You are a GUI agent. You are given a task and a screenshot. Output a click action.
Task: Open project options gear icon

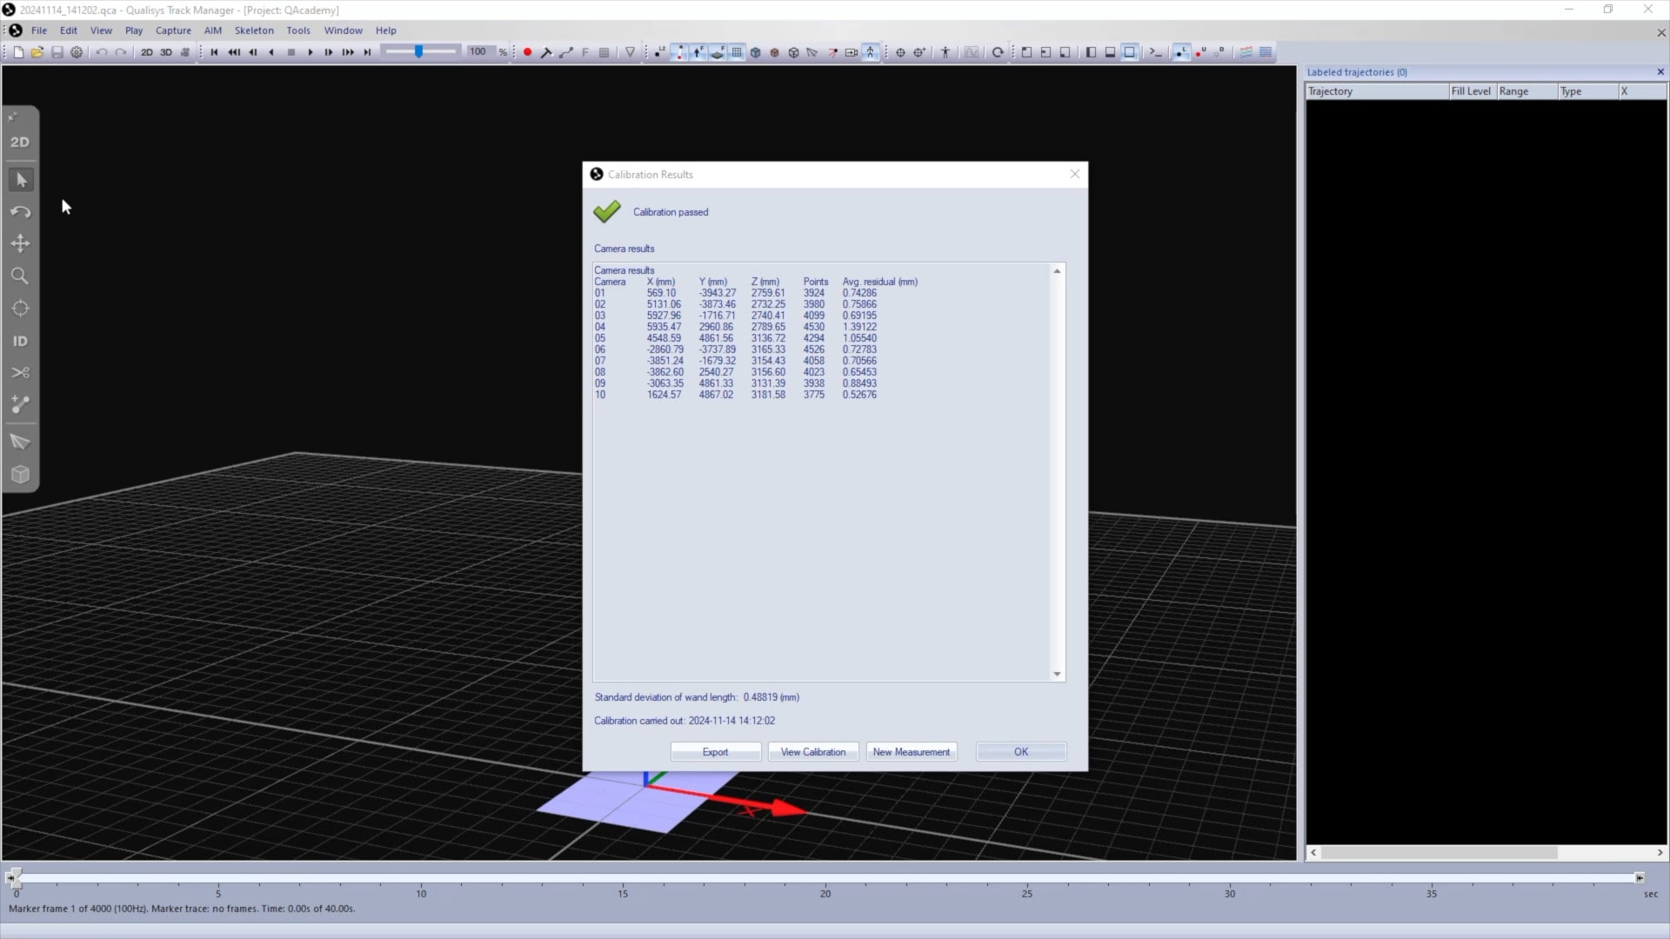coord(77,52)
